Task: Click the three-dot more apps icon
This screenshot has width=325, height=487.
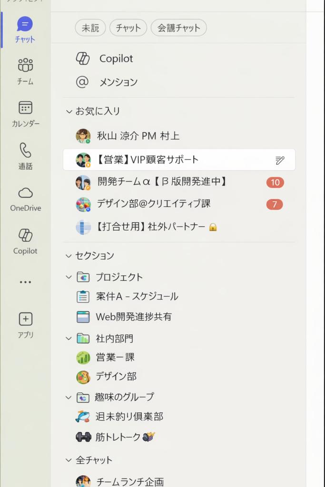Action: [x=25, y=282]
